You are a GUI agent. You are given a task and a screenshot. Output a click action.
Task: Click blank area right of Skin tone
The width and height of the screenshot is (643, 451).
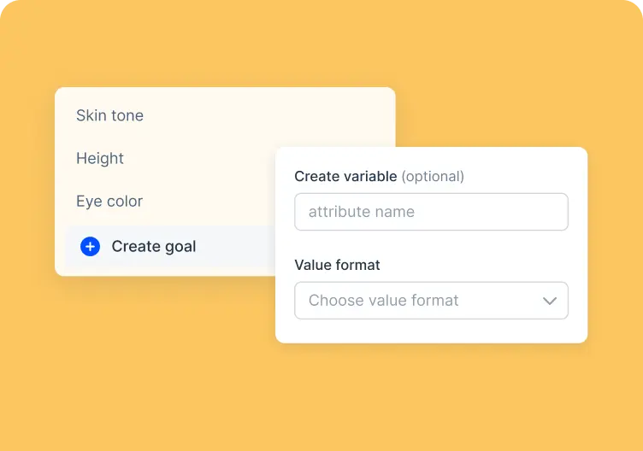[267, 115]
